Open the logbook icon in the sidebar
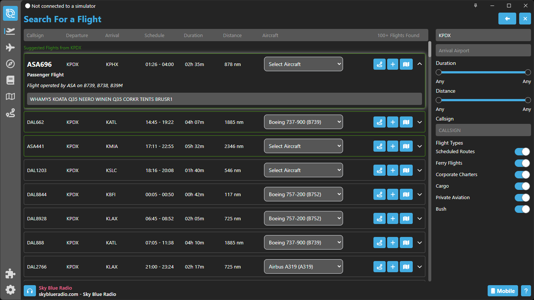534x300 pixels. click(x=10, y=80)
